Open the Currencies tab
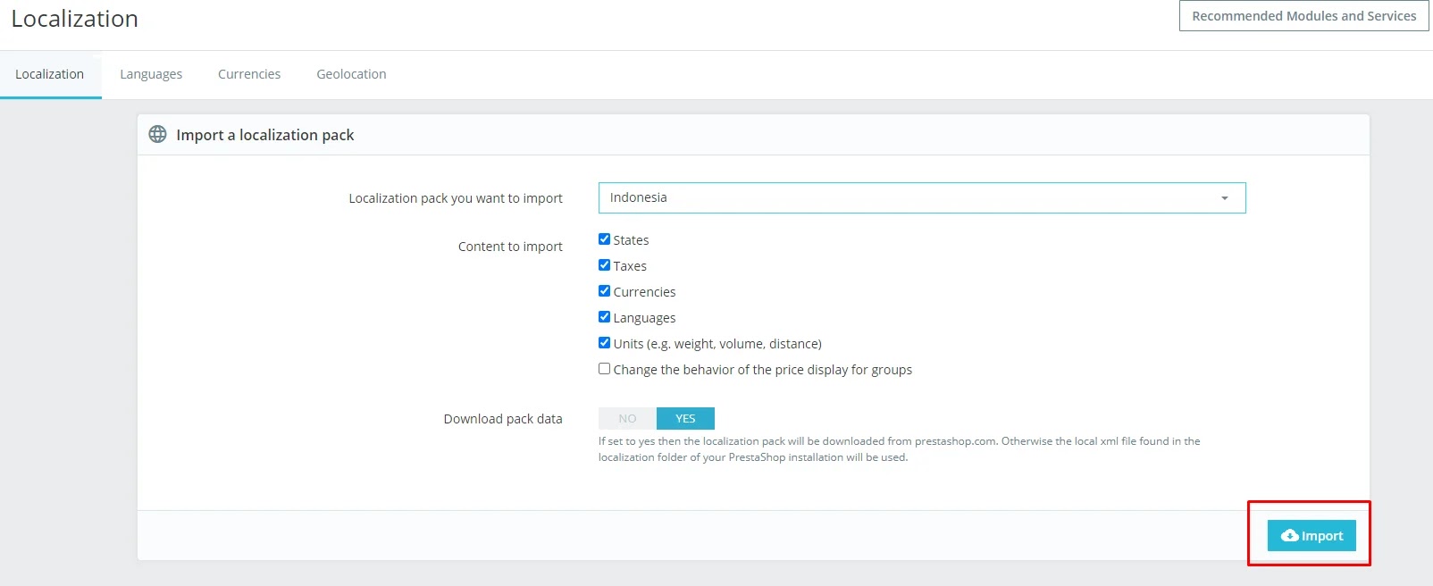This screenshot has width=1433, height=586. pyautogui.click(x=249, y=74)
